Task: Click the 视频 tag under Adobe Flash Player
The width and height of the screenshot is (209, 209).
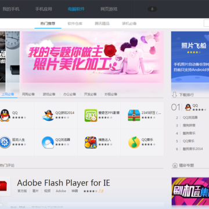Action: pyautogui.click(x=47, y=191)
